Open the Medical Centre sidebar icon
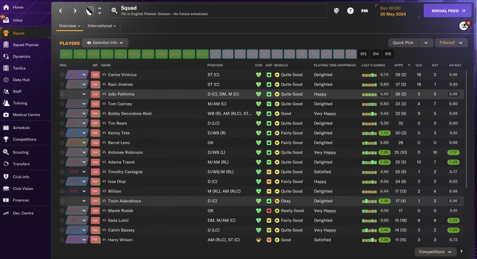 (x=6, y=115)
